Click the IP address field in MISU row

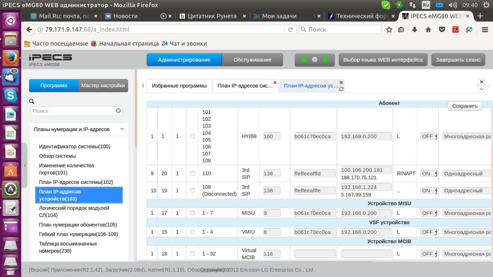coord(366,213)
